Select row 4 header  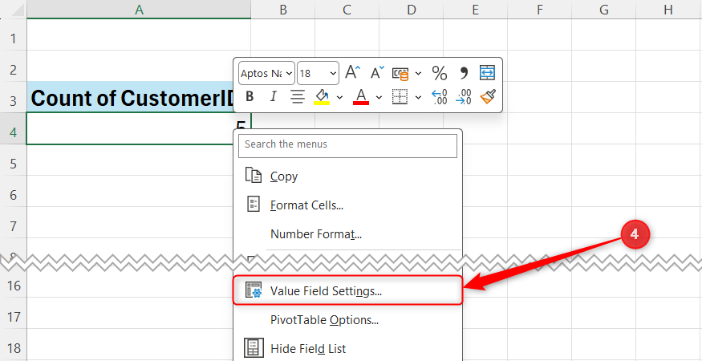tap(14, 132)
